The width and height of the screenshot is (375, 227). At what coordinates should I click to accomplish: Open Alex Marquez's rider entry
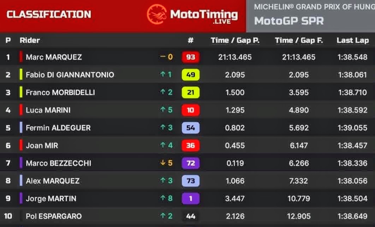coord(53,181)
